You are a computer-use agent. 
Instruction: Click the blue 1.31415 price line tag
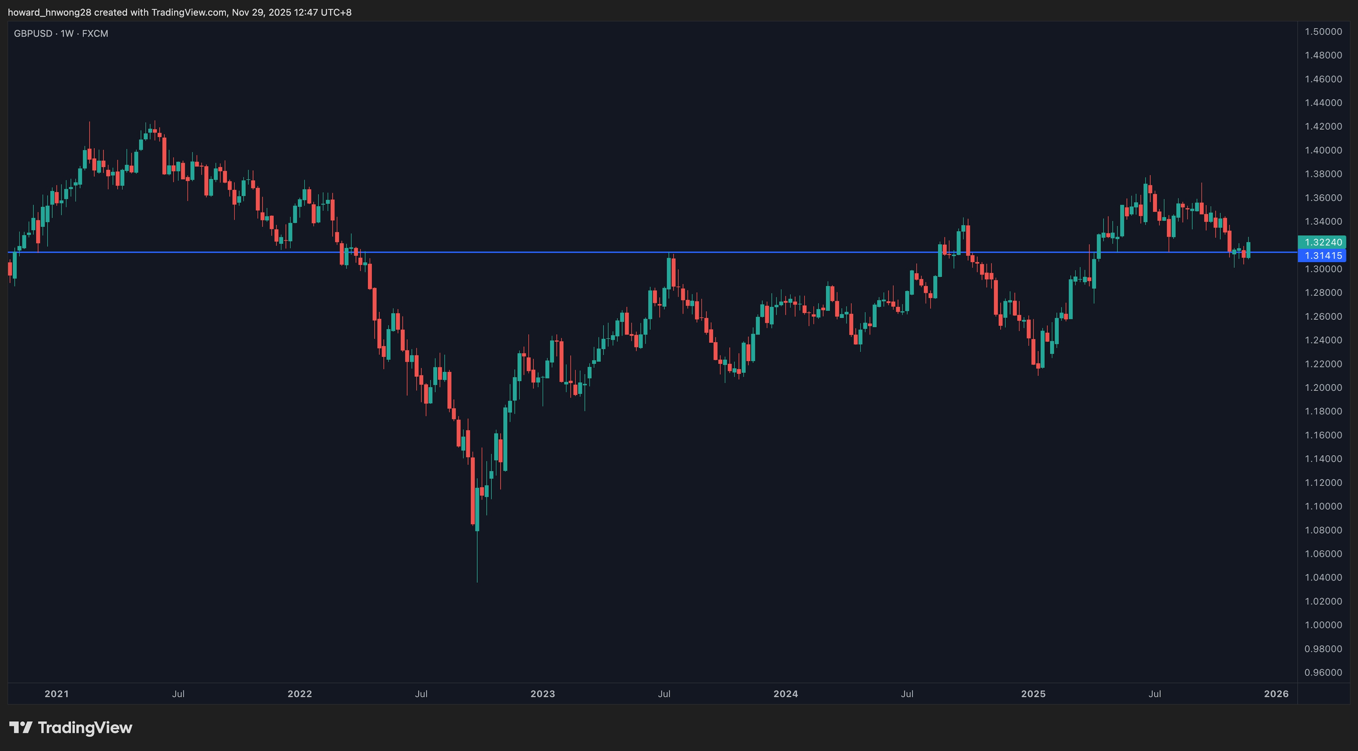click(x=1322, y=256)
